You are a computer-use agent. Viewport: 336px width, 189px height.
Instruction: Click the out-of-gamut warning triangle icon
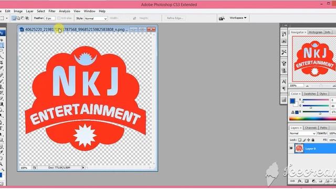click(x=293, y=112)
